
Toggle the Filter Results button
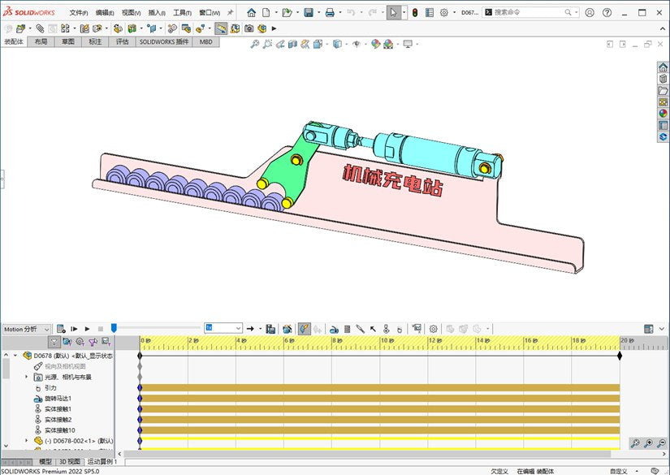pos(106,342)
